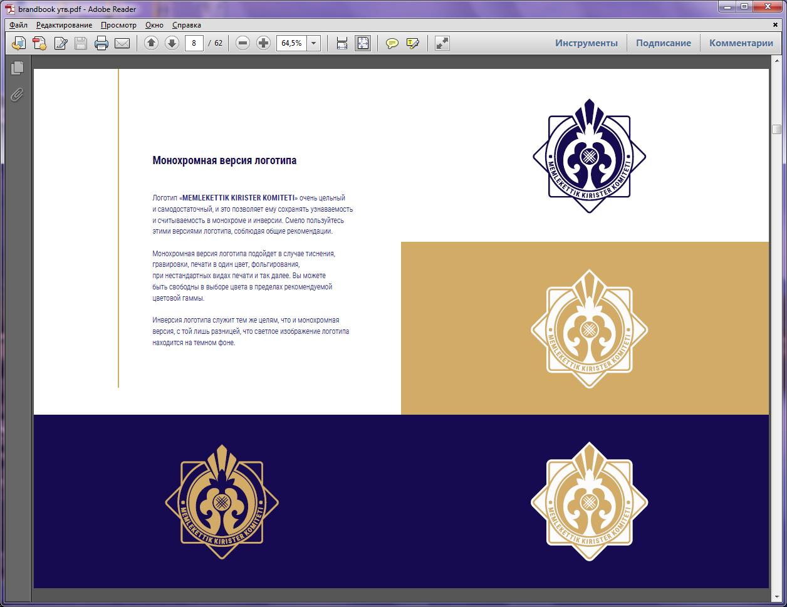Image resolution: width=787 pixels, height=607 pixels.
Task: Minimize the Adobe Reader window
Action: (728, 7)
